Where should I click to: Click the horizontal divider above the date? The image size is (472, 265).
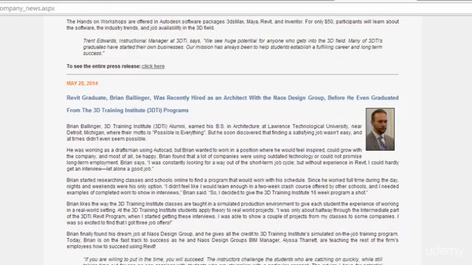(232, 74)
